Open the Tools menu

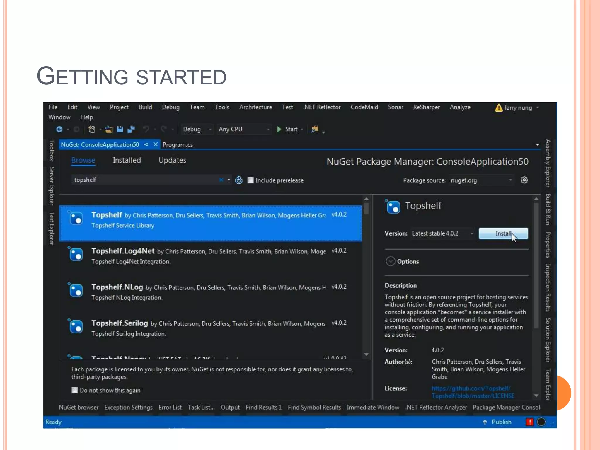222,107
